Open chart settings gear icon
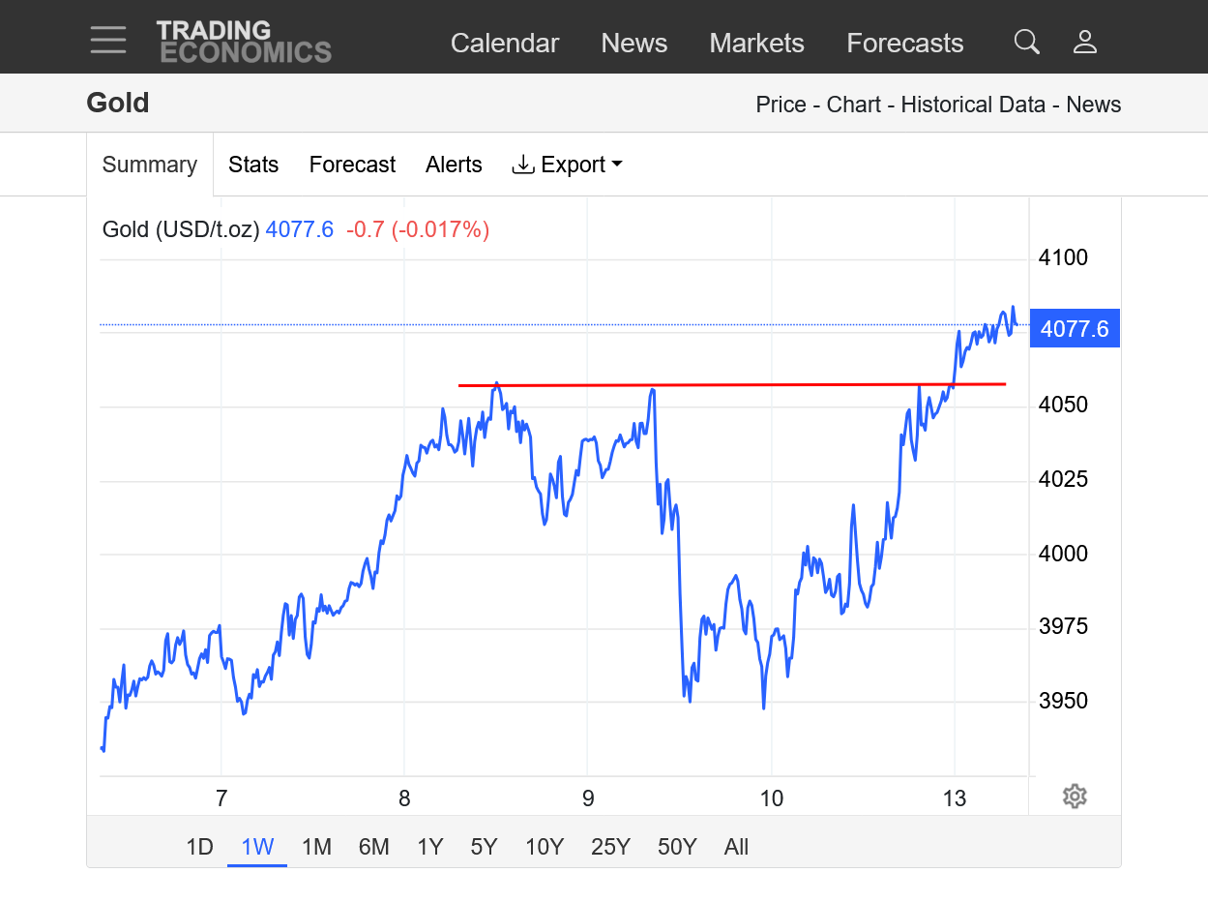Image resolution: width=1208 pixels, height=903 pixels. 1075,797
